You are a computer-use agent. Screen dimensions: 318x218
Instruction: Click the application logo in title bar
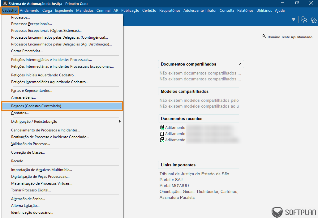click(5, 3)
